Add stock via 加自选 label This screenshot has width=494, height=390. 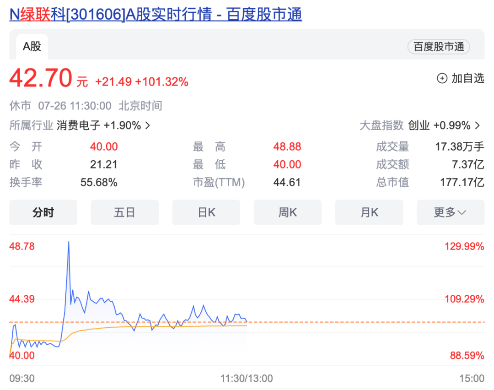(467, 78)
